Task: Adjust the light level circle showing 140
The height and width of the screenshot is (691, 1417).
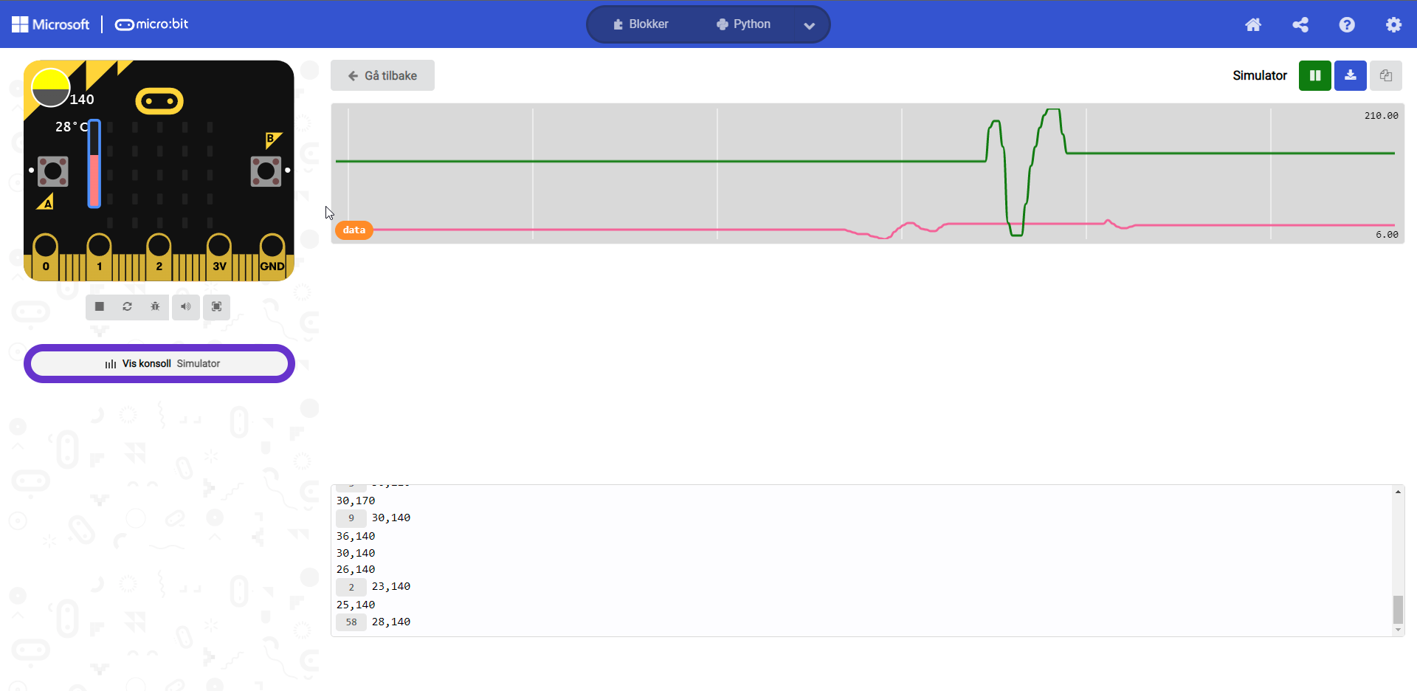Action: (x=51, y=87)
